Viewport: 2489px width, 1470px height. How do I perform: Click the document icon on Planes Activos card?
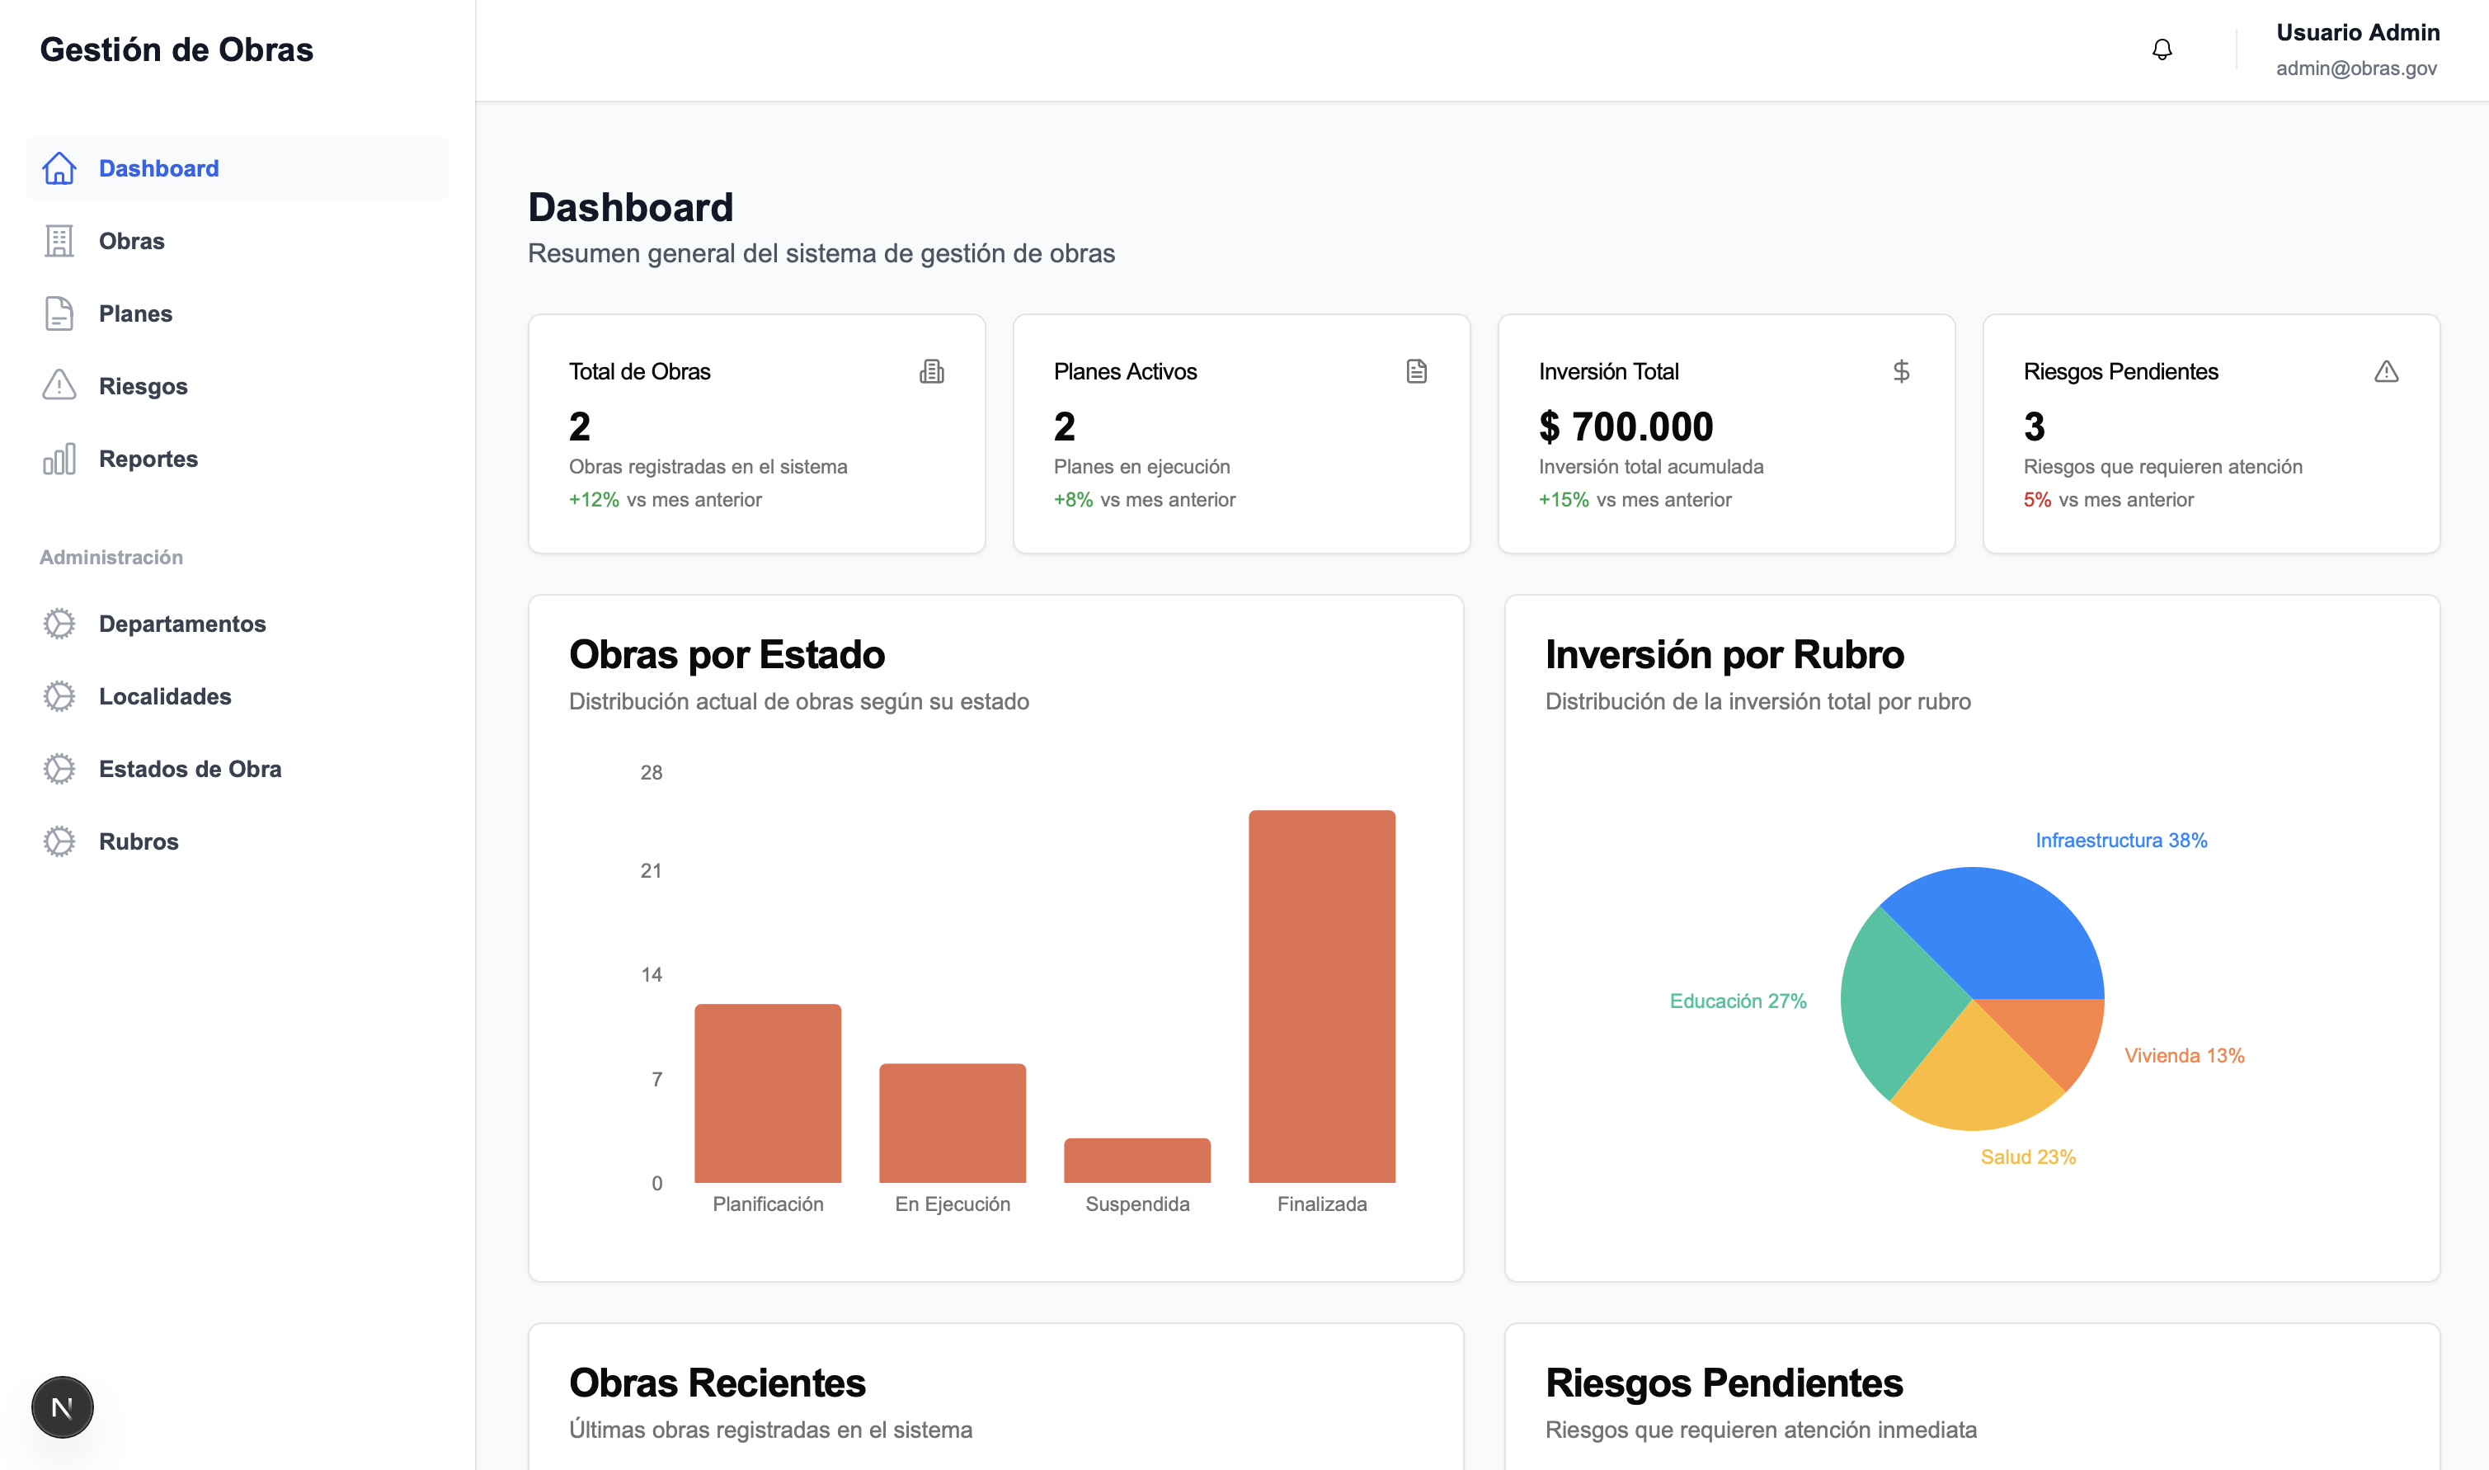click(x=1416, y=371)
